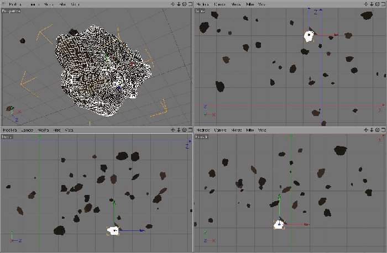Click the rotate-camera icon in the Top viewport
The height and width of the screenshot is (253, 387).
pos(378,4)
